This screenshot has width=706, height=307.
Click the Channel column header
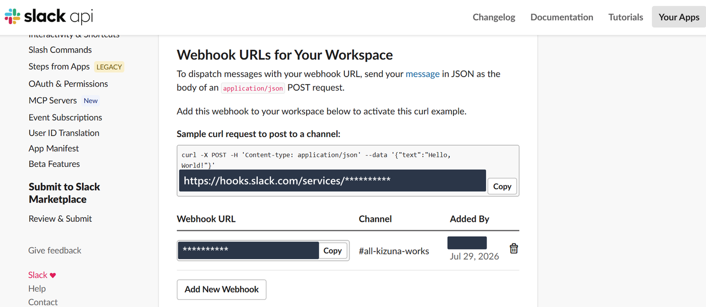tap(375, 219)
